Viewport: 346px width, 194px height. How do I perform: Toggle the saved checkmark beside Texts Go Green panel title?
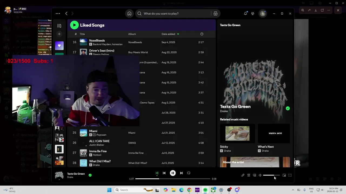[288, 108]
